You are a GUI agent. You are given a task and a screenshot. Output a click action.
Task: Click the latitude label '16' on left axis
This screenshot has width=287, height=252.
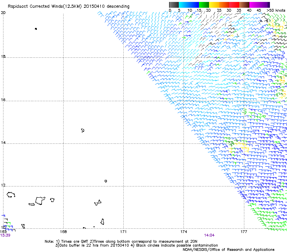click(x=3, y=100)
